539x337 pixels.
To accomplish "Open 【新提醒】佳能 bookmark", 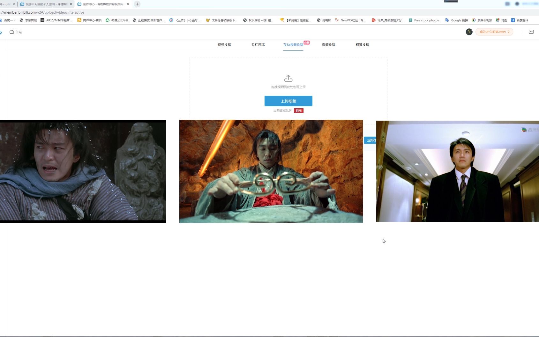I will [295, 20].
